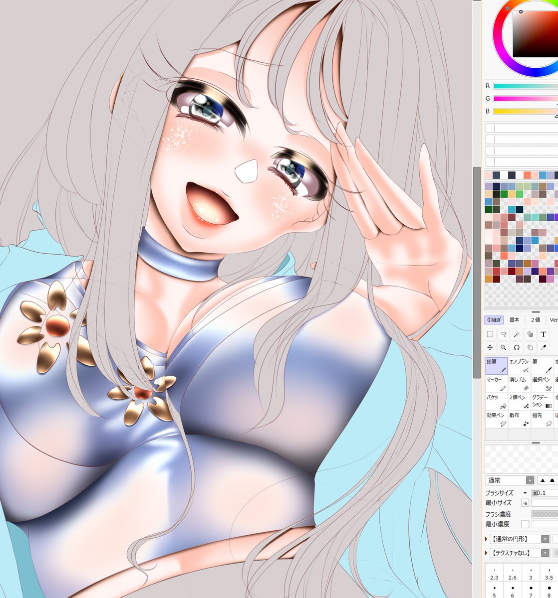
Task: Pick the coral swatch in the color history row
Action: tap(527, 175)
